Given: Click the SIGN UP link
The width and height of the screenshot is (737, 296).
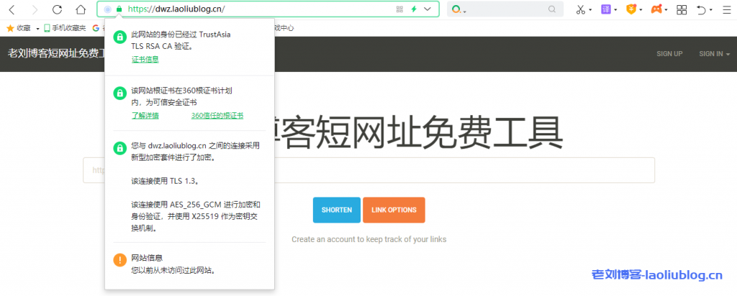Looking at the screenshot, I should 669,54.
